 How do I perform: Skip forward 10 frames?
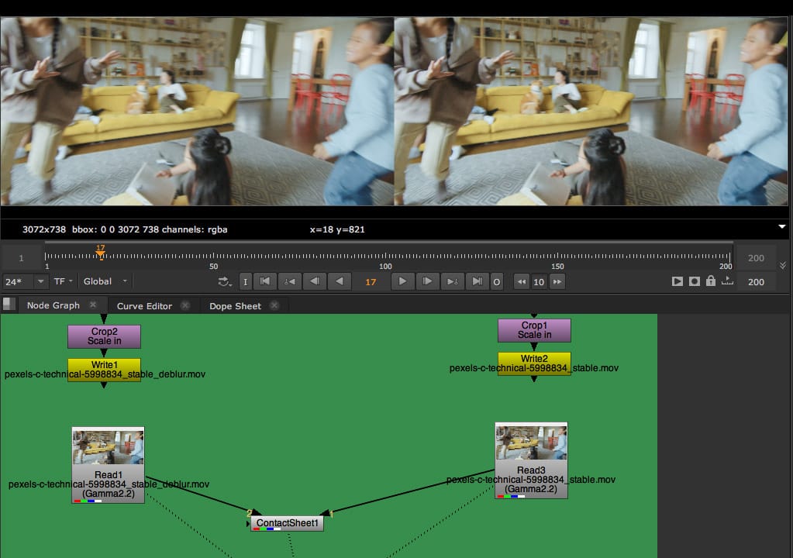click(557, 281)
